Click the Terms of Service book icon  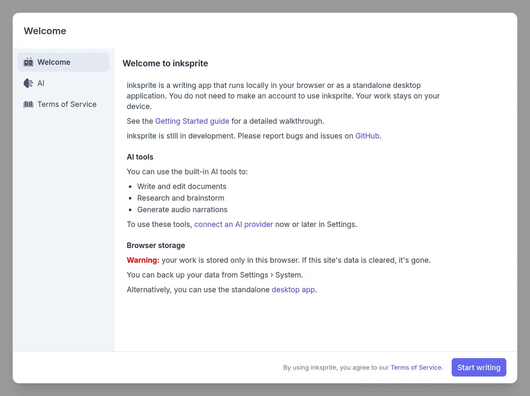click(x=28, y=104)
